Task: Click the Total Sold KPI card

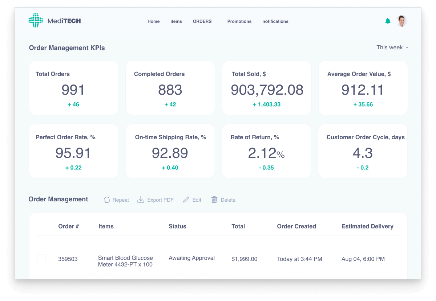Action: coord(267,88)
